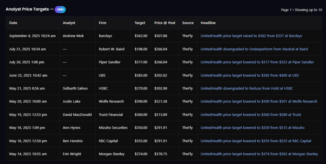
Task: Click the Page 1 showing indicator text
Action: coord(301,10)
